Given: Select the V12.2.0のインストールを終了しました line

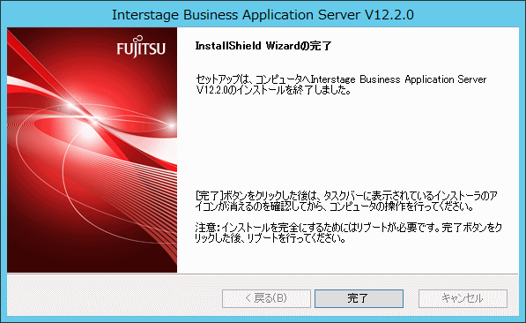Looking at the screenshot, I should click(273, 90).
